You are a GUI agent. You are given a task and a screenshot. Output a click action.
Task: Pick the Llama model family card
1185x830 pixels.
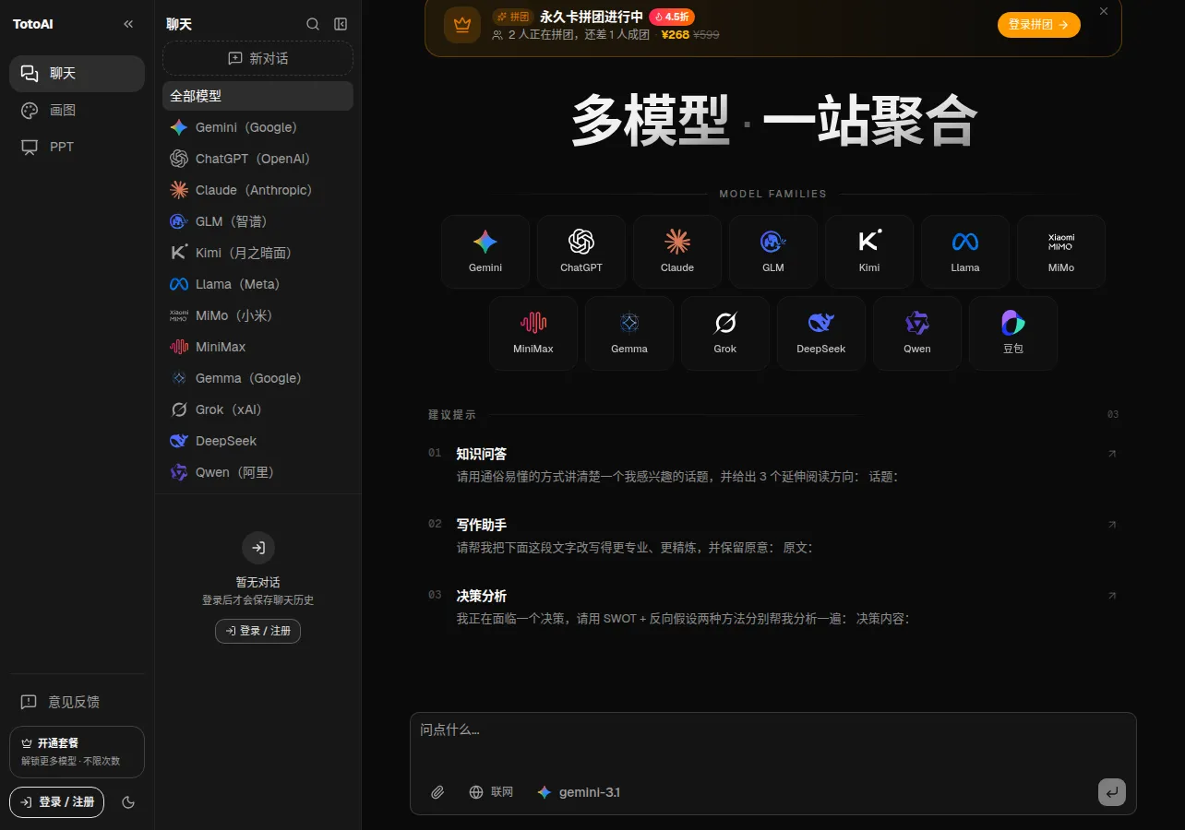[965, 252]
